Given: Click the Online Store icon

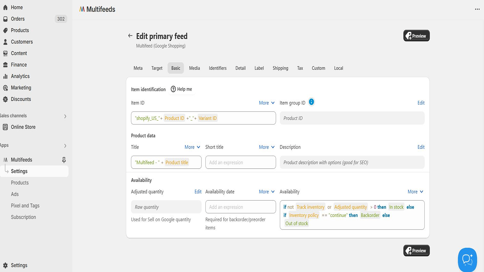Looking at the screenshot, I should click(x=5, y=127).
